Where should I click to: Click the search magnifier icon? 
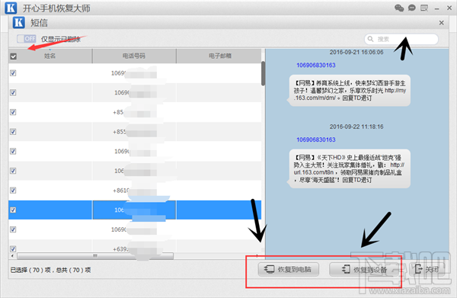click(x=370, y=39)
